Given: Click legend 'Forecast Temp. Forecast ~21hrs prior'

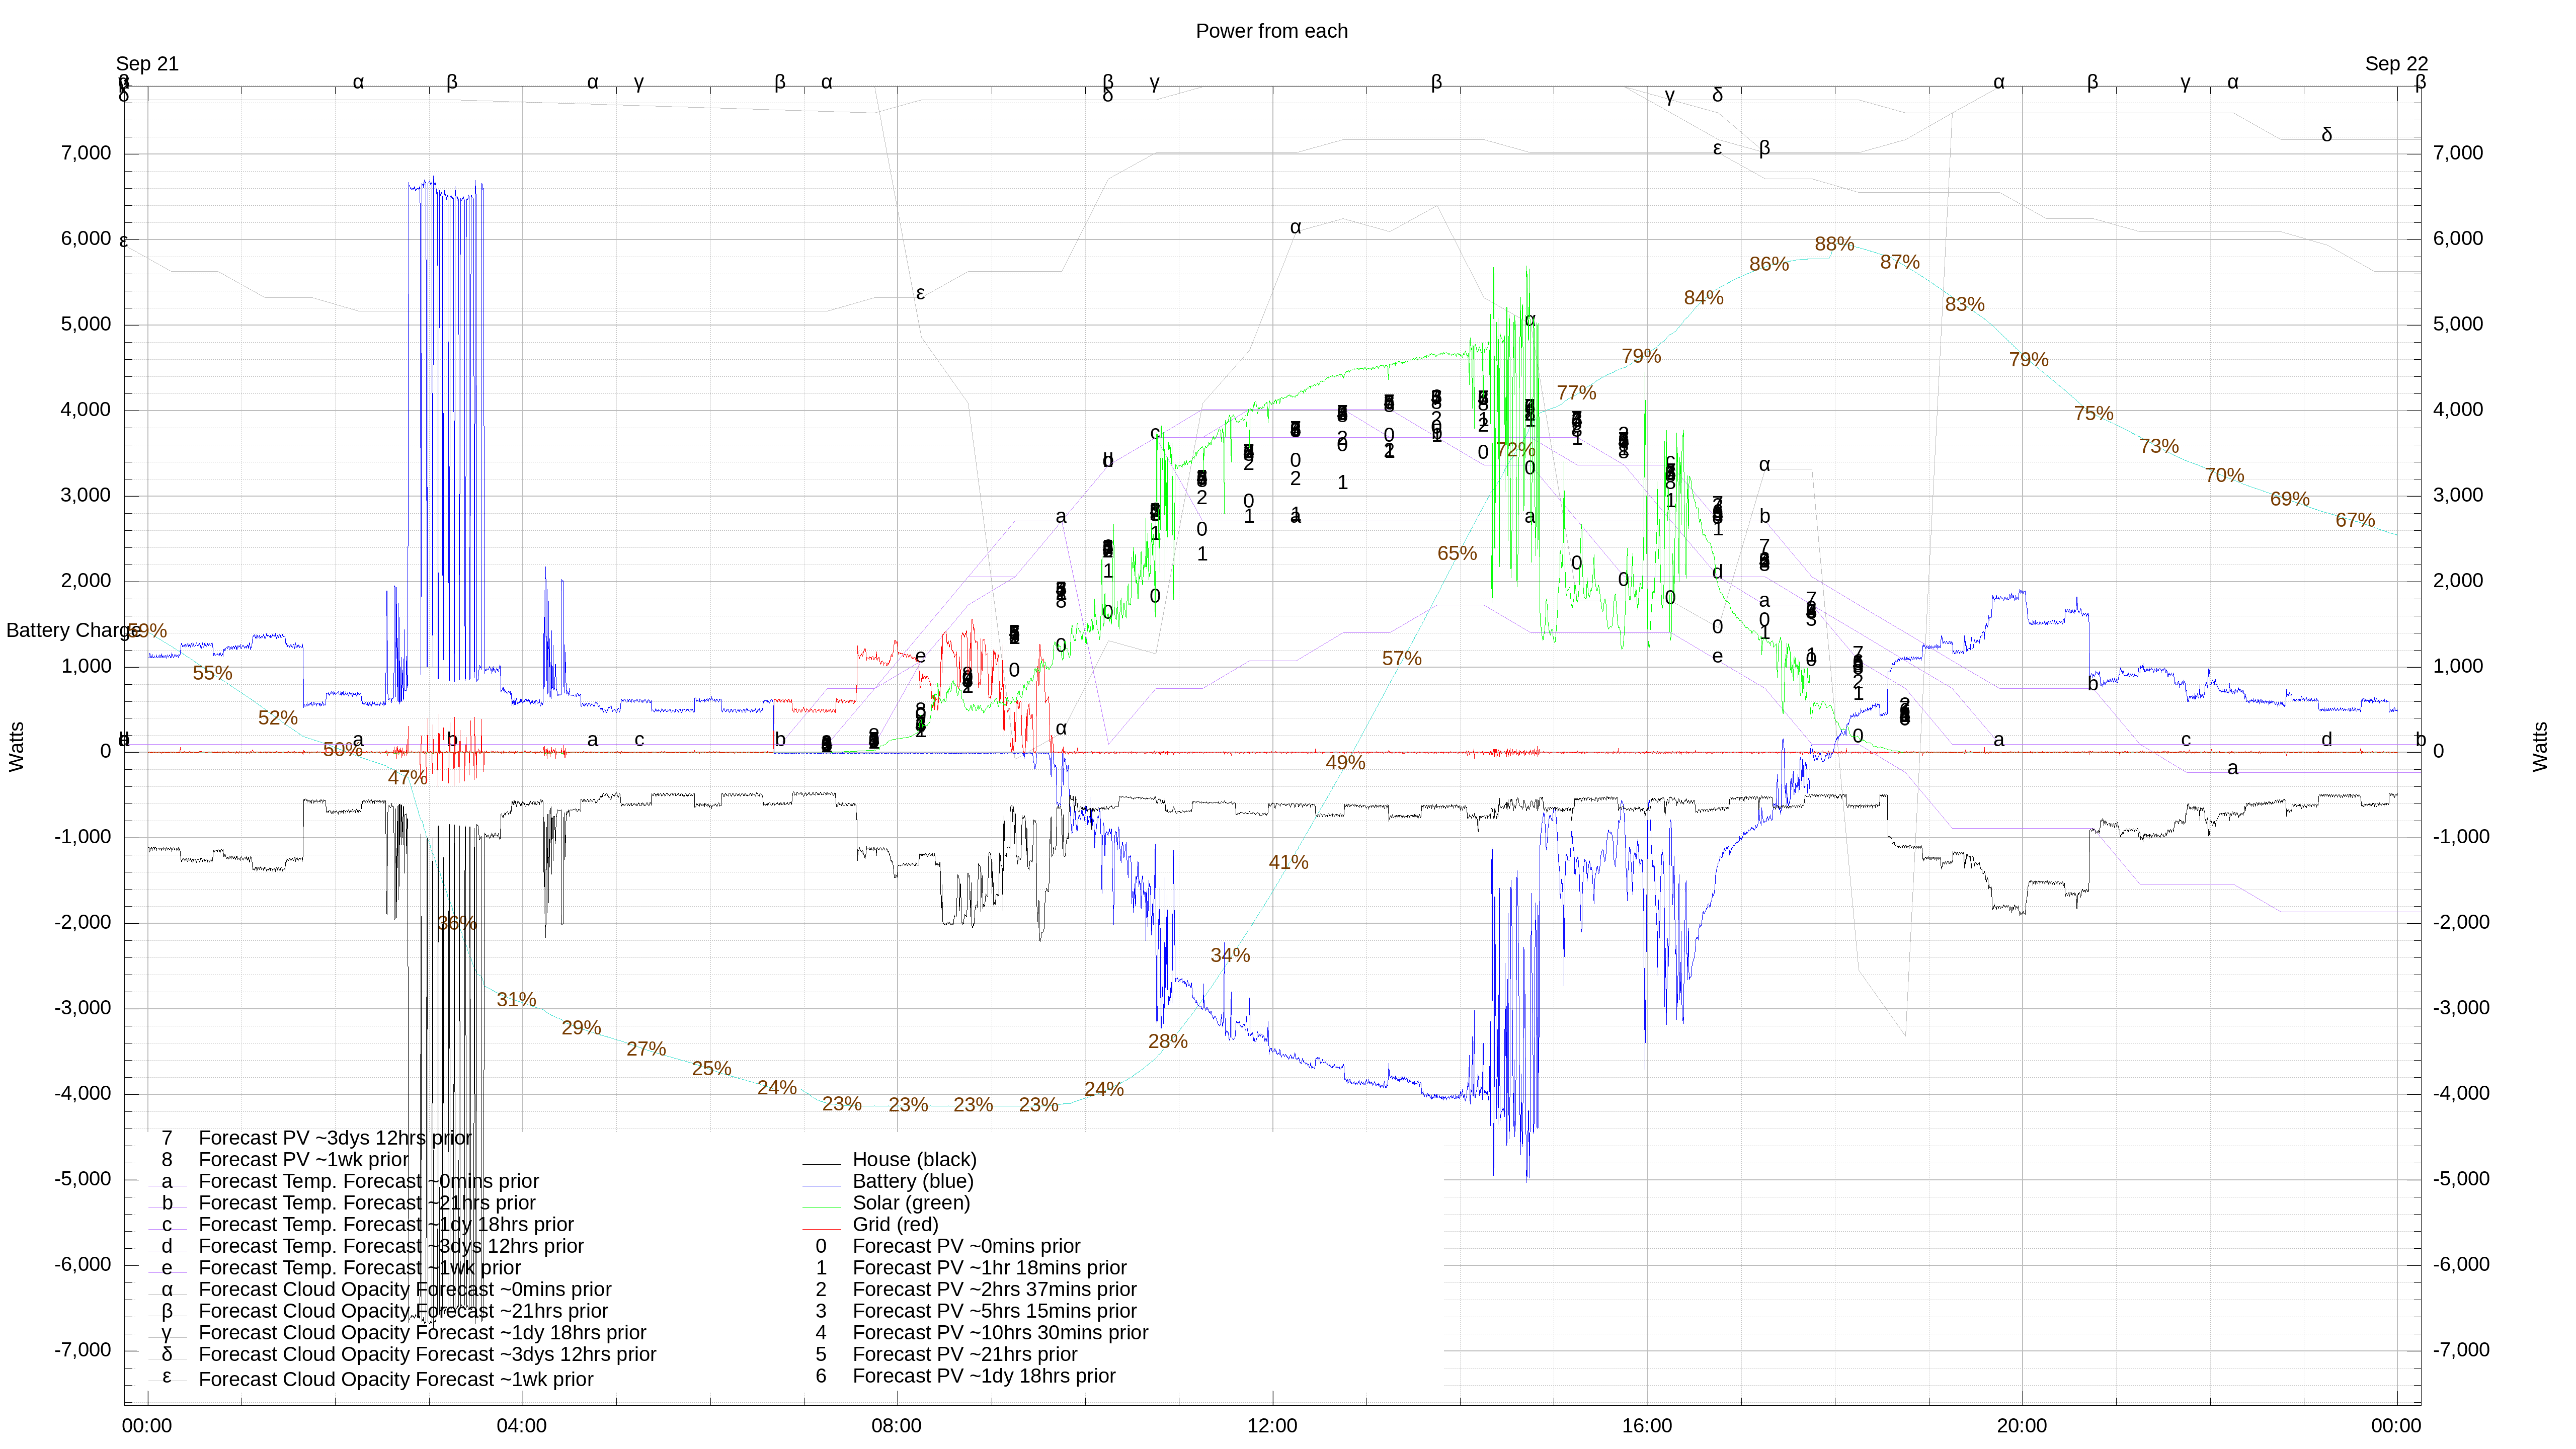Looking at the screenshot, I should coord(367,1203).
